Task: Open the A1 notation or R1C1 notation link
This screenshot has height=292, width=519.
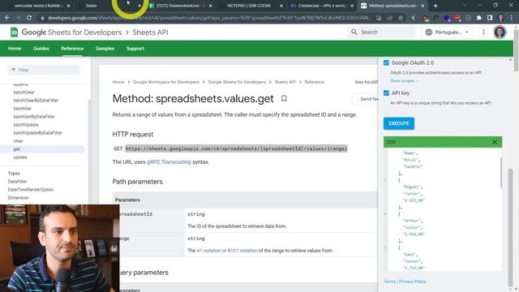Action: tap(227, 251)
